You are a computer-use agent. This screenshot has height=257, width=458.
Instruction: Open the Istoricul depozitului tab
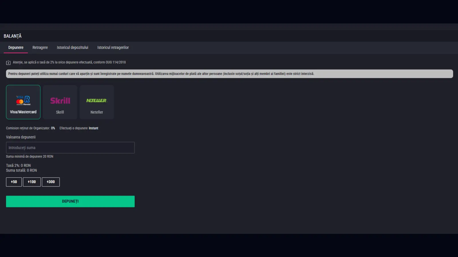pyautogui.click(x=72, y=47)
